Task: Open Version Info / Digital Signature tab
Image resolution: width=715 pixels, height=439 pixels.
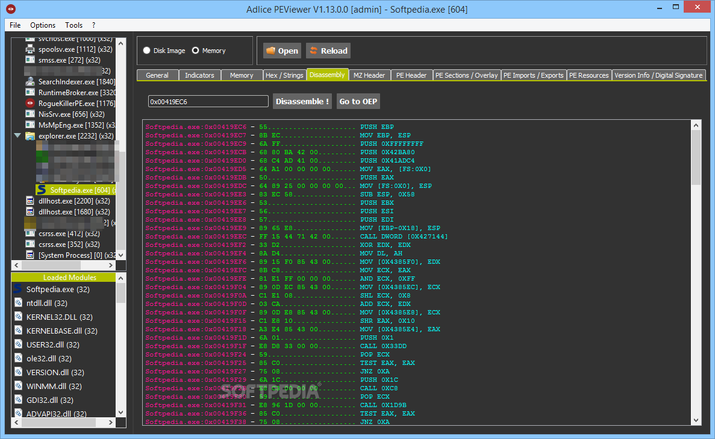Action: point(658,75)
